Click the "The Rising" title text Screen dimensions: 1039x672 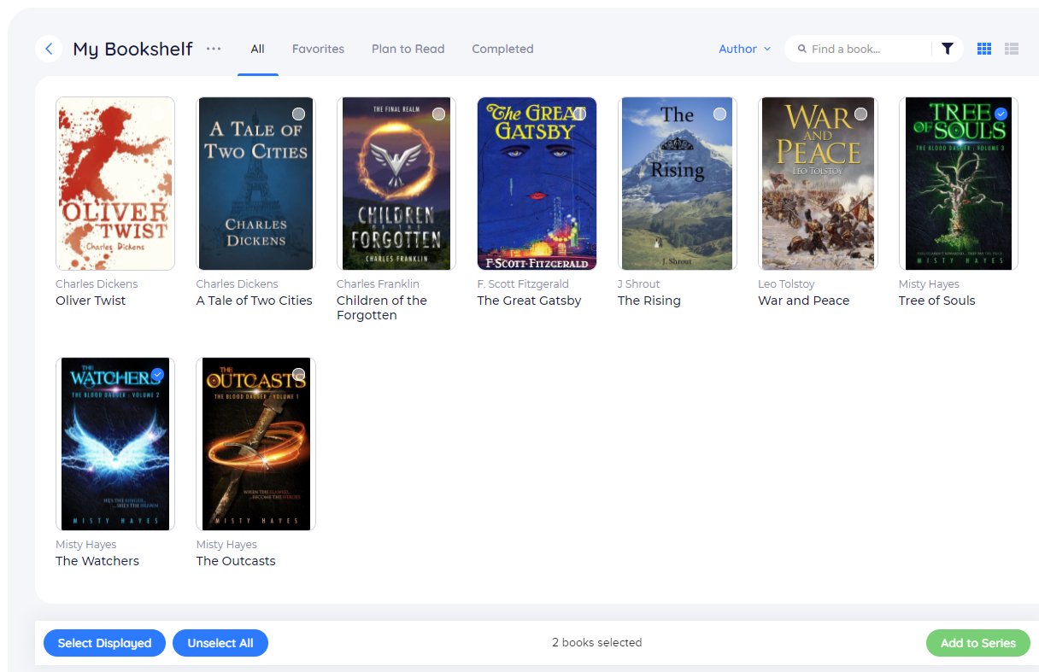coord(649,301)
